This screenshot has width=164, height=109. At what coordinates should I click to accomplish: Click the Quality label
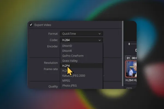pyautogui.click(x=53, y=86)
